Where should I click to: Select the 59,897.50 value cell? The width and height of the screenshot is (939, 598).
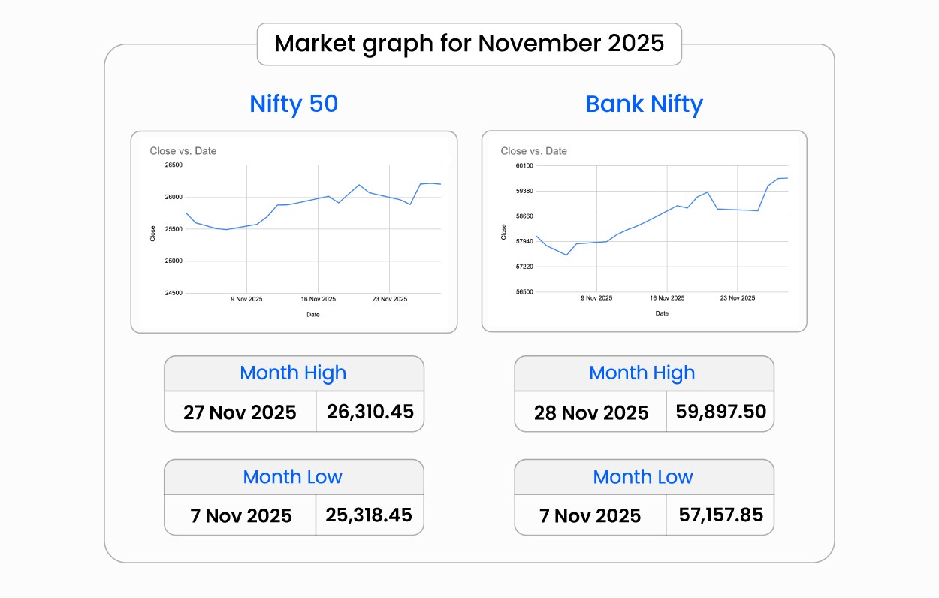720,412
